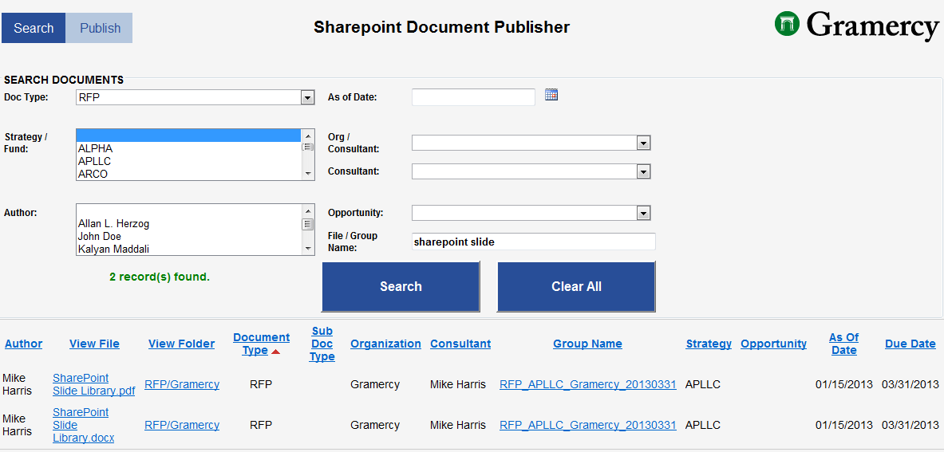Click up arrow of Author list scrollbar
The height and width of the screenshot is (452, 944).
(x=308, y=210)
